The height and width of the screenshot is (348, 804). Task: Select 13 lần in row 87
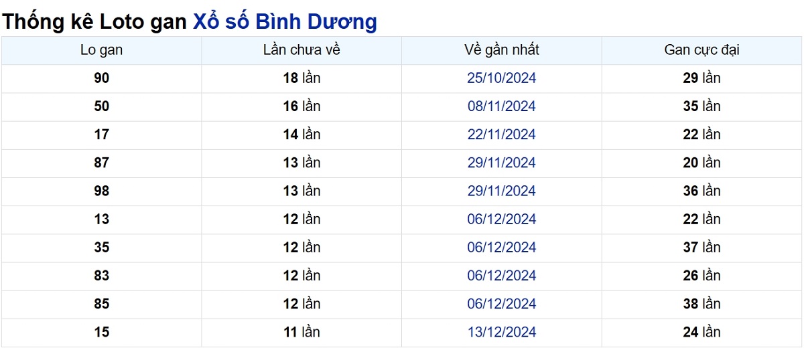tap(301, 163)
